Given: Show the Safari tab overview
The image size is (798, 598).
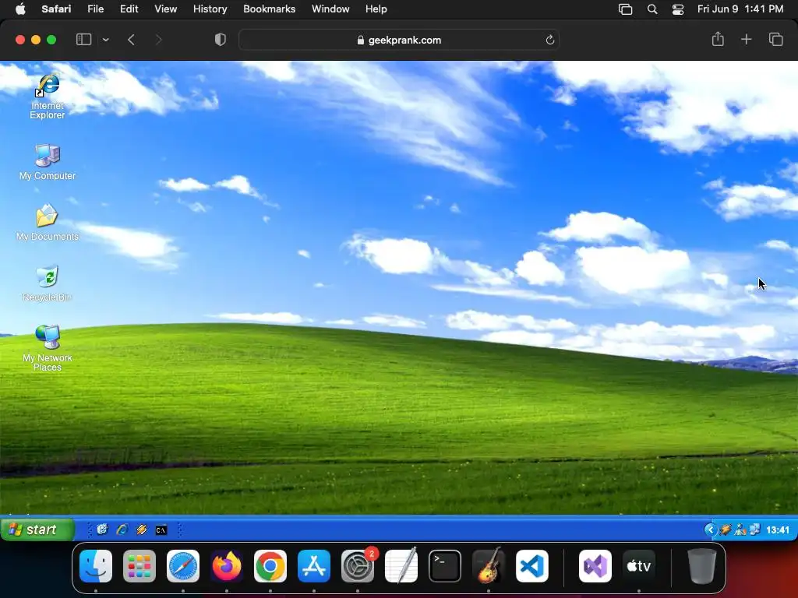Looking at the screenshot, I should (775, 39).
